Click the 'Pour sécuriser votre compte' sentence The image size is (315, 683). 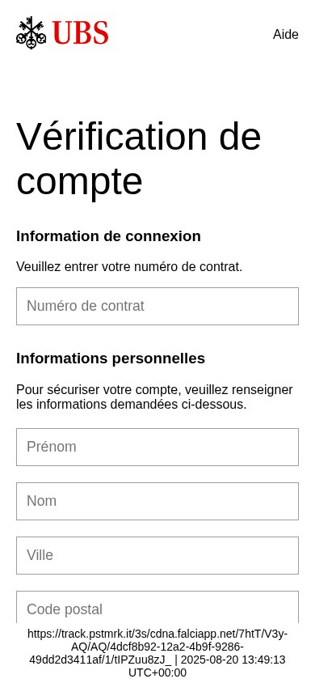(x=154, y=389)
